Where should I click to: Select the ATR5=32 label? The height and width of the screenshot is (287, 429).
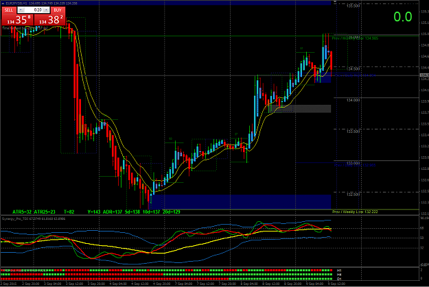point(22,212)
